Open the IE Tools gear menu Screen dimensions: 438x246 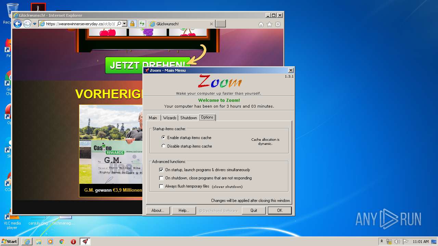click(x=278, y=24)
